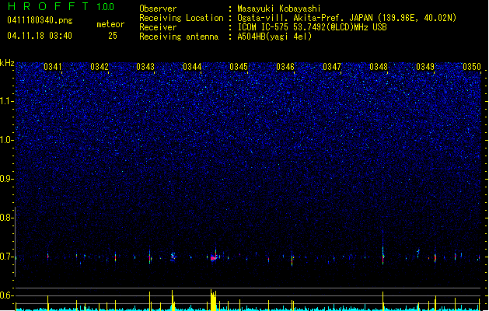
Task: Click the 1.0 kHz axis label
Action: point(6,140)
